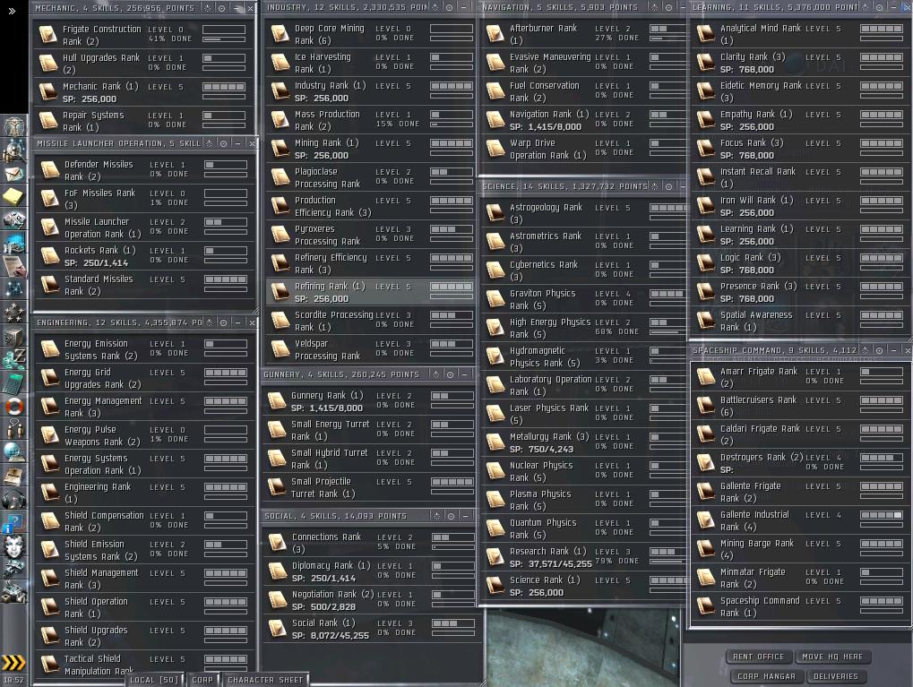Open the jukebox headphones icon
Viewport: 913px width, 687px height.
[14, 499]
